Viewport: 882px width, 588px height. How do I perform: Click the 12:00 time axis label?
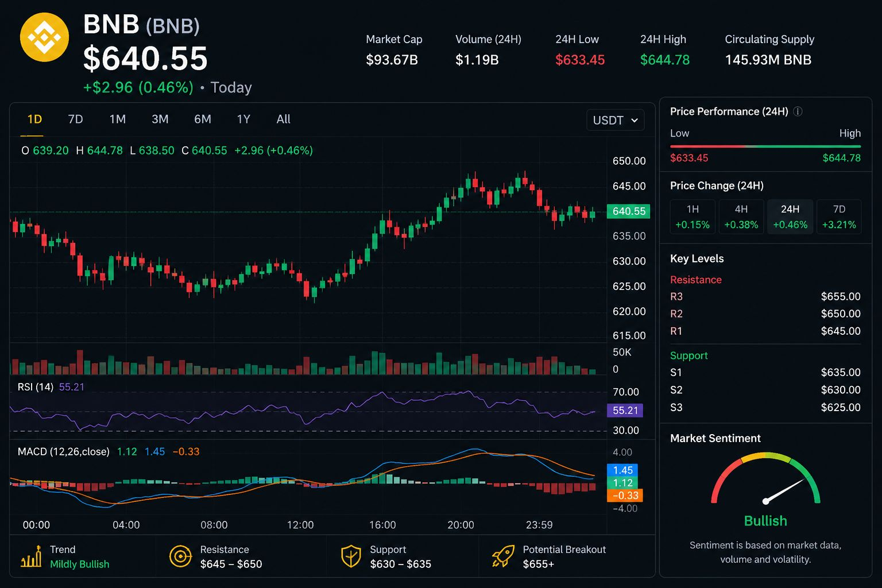click(300, 525)
